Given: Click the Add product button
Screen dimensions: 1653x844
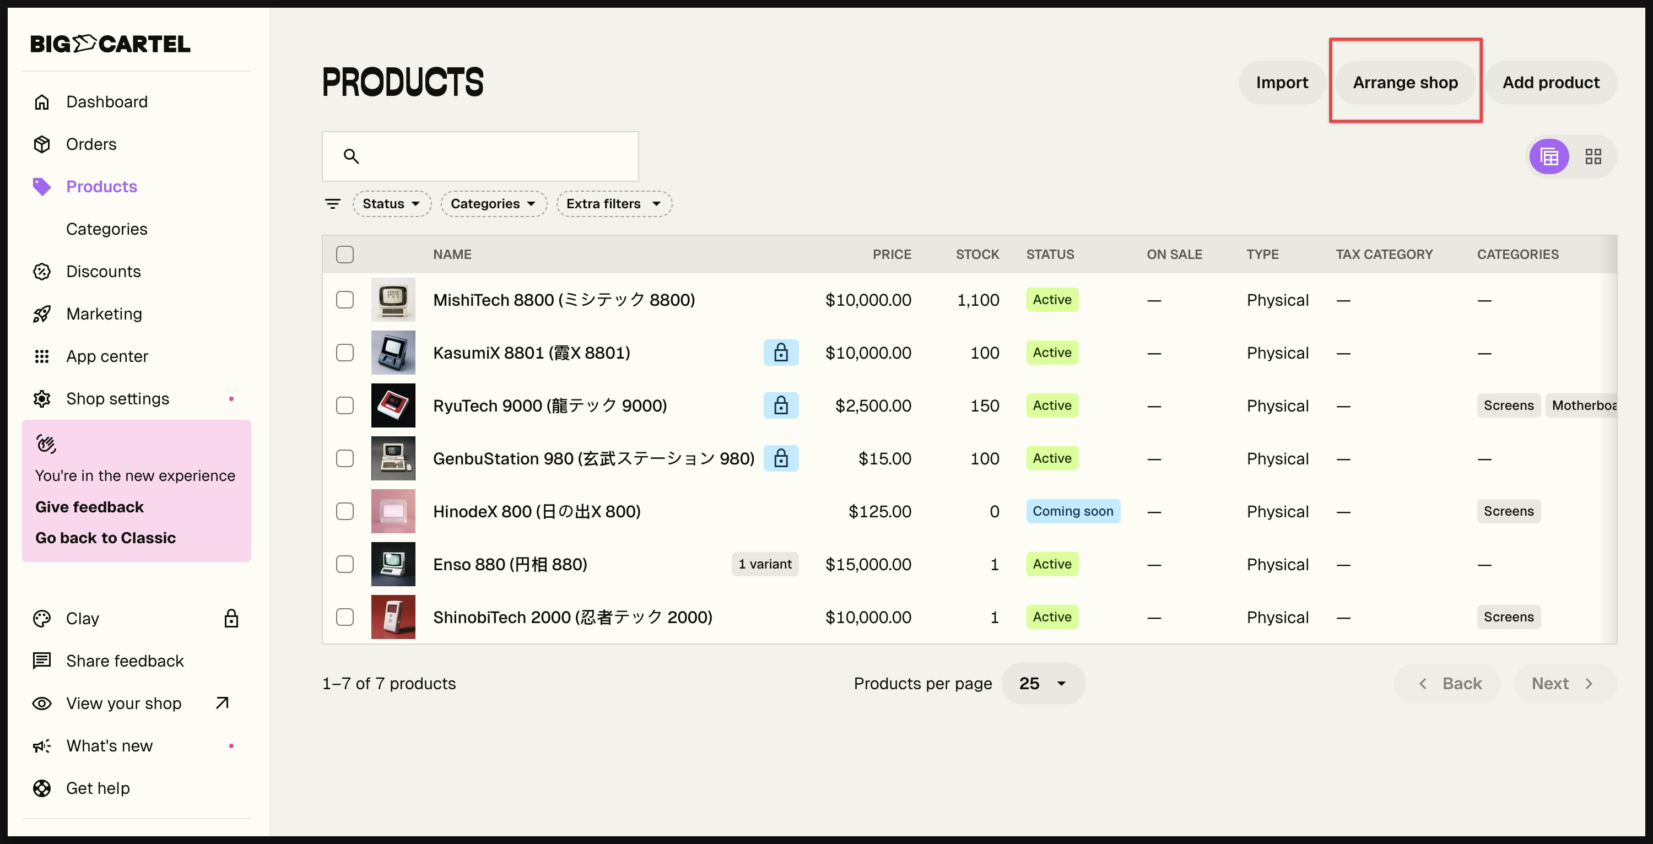Looking at the screenshot, I should click(1551, 82).
